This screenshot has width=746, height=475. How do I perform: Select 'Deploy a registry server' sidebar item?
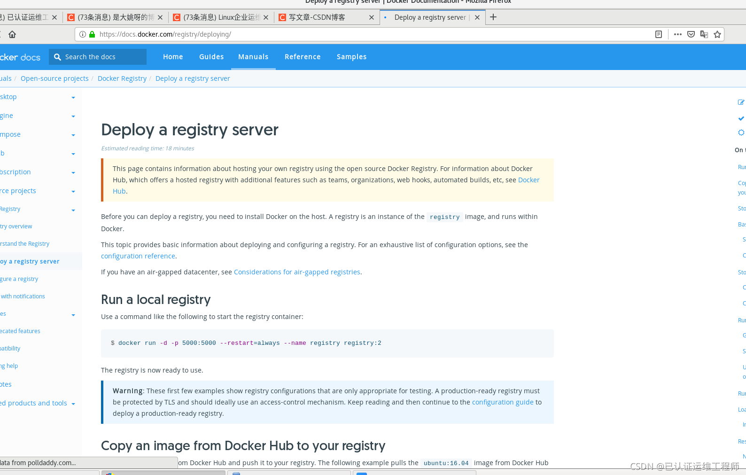pyautogui.click(x=30, y=261)
